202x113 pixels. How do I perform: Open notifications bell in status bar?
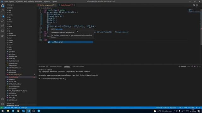pyautogui.click(x=200, y=108)
